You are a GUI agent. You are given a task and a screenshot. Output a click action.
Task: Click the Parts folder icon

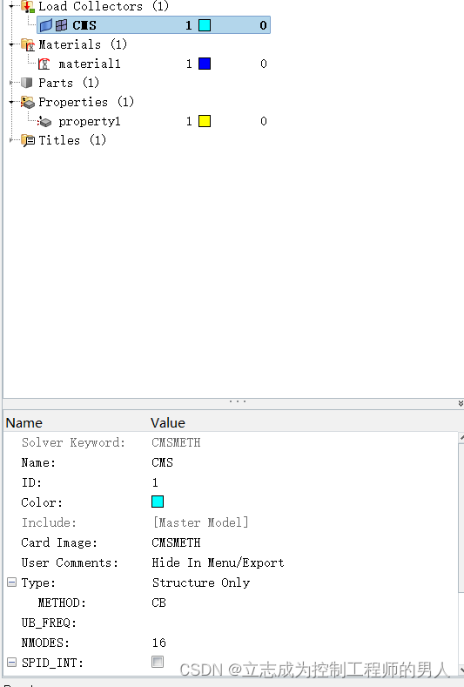pos(27,83)
